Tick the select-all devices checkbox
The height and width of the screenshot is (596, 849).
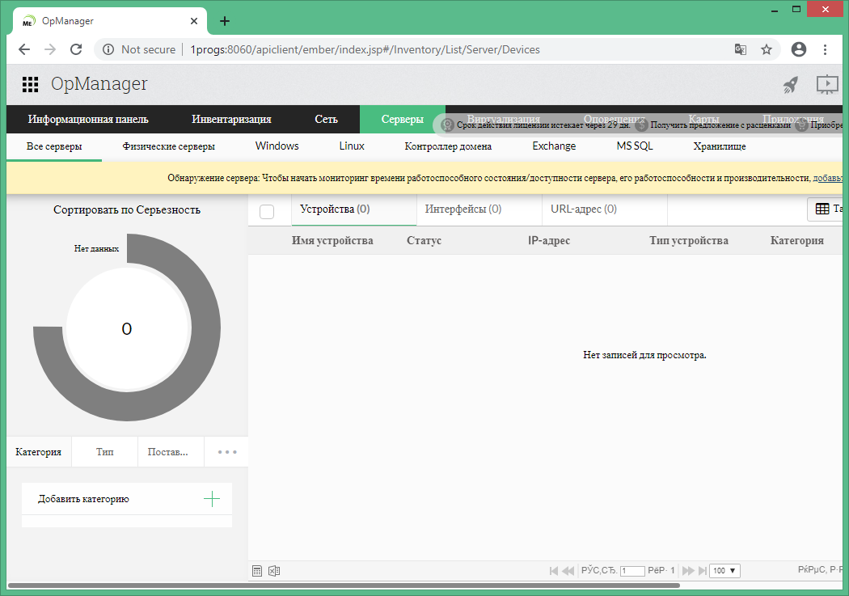point(267,212)
